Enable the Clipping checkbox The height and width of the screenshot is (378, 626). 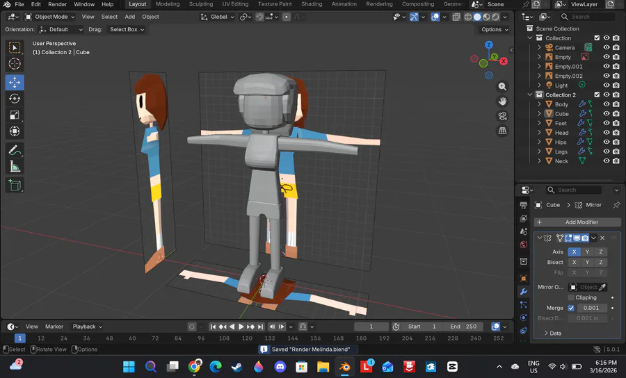(x=571, y=297)
